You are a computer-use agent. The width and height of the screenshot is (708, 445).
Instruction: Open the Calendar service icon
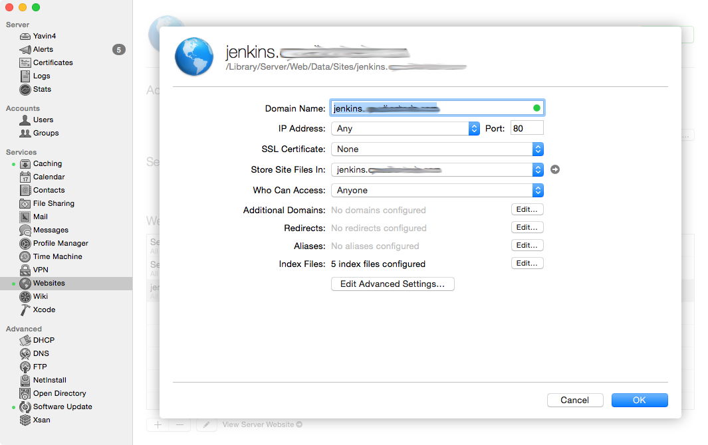pyautogui.click(x=25, y=177)
